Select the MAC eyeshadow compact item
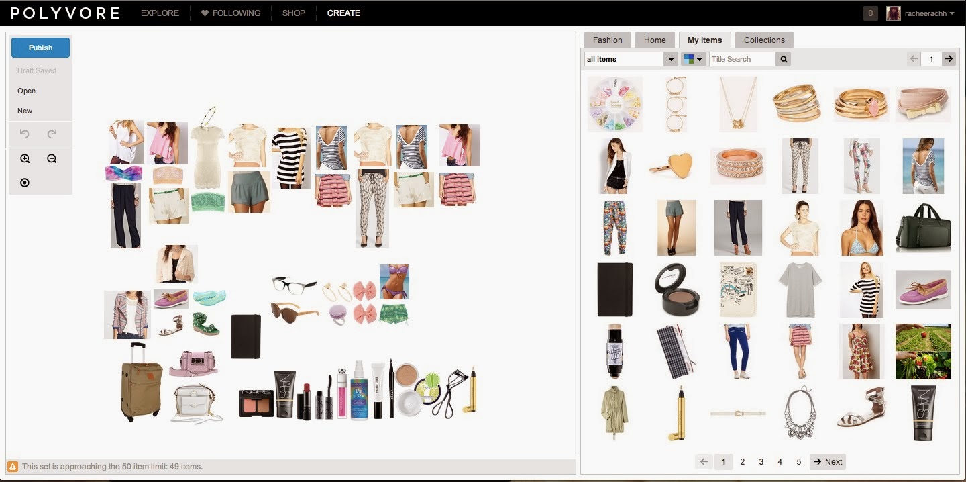The height and width of the screenshot is (482, 966). tap(677, 289)
